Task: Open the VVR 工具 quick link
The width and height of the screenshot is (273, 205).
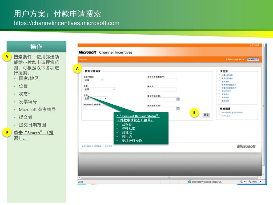Action: tap(226, 116)
